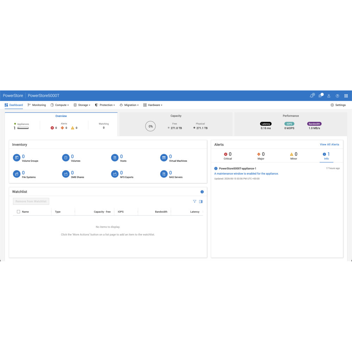
Task: Click the Latency performance badge
Action: 266,124
